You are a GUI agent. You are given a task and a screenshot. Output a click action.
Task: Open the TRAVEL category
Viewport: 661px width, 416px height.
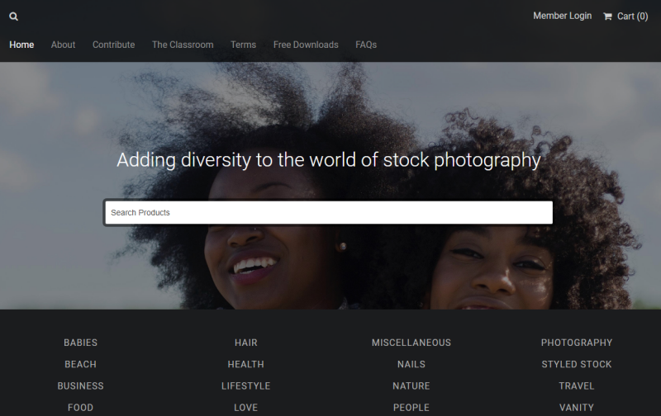[576, 386]
